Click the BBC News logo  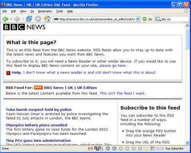(24, 27)
